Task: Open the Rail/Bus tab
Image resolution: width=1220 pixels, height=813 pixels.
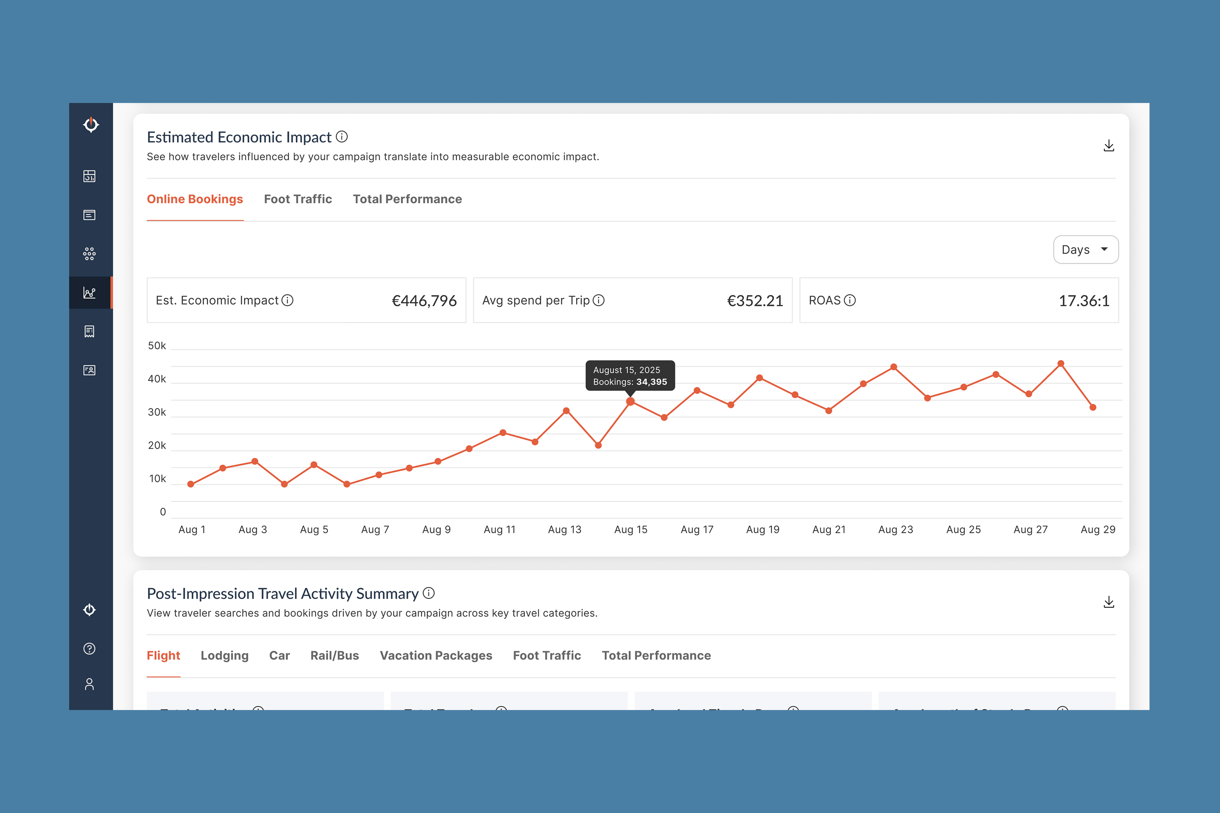Action: click(x=334, y=655)
